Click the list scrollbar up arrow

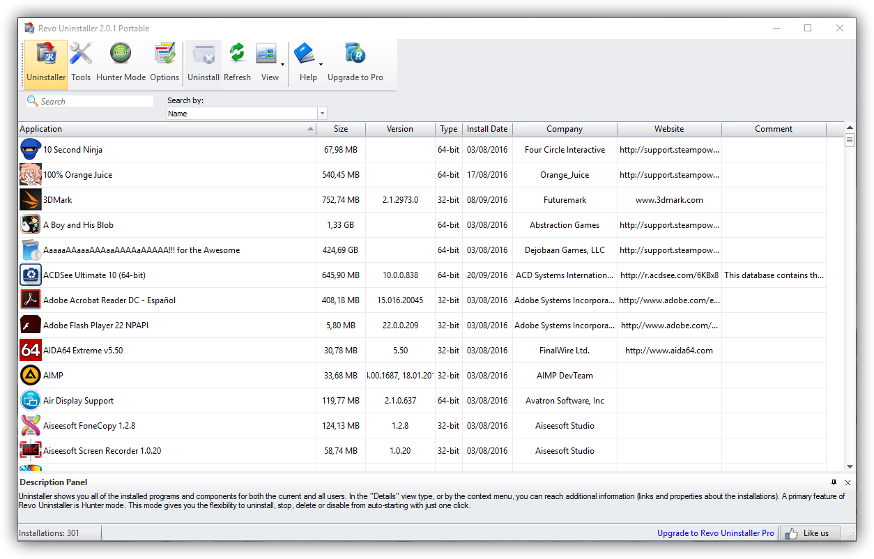pyautogui.click(x=850, y=128)
